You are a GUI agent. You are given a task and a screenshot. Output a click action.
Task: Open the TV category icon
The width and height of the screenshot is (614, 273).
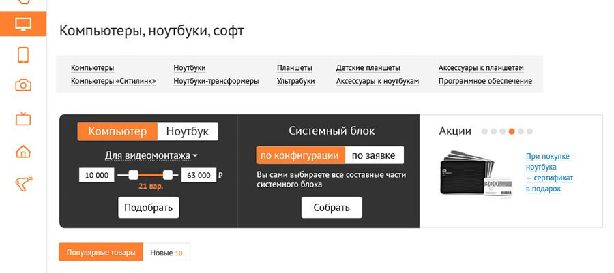click(x=23, y=118)
